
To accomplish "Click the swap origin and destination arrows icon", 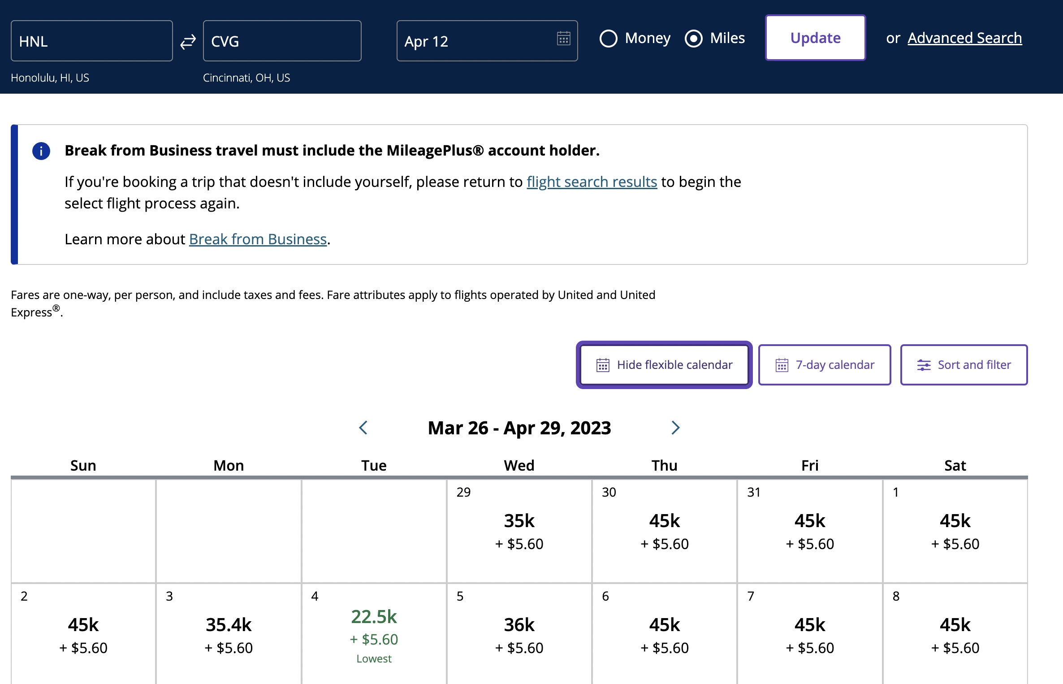I will click(188, 42).
